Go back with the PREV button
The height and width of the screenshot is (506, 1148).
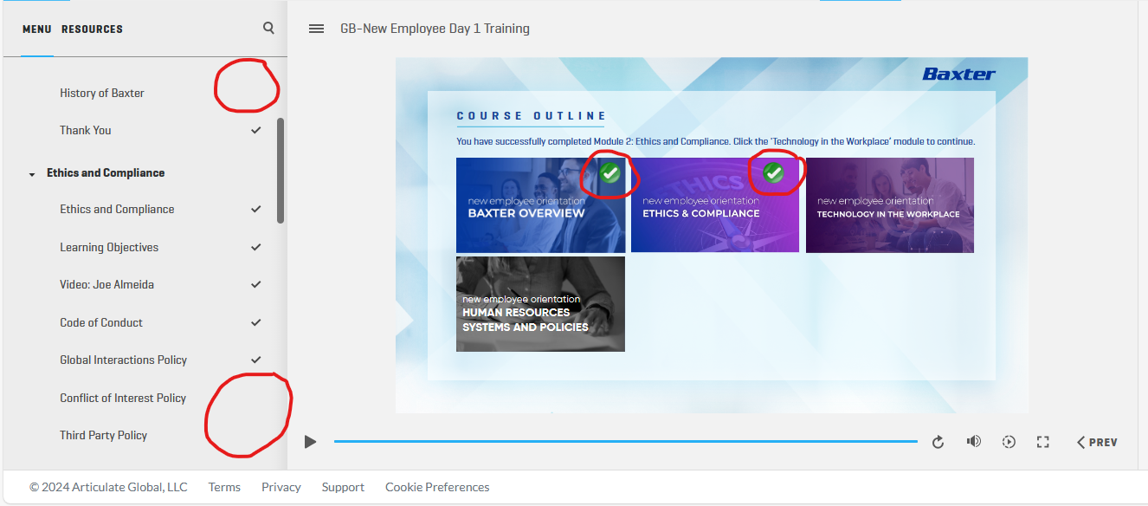click(1097, 442)
